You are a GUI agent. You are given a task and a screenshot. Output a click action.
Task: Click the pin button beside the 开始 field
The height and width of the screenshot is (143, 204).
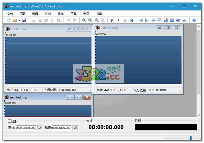pos(40,128)
